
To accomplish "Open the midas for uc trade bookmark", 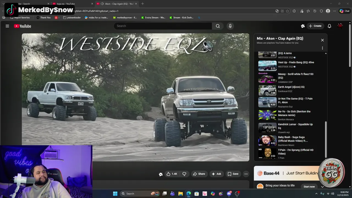I will (x=96, y=18).
